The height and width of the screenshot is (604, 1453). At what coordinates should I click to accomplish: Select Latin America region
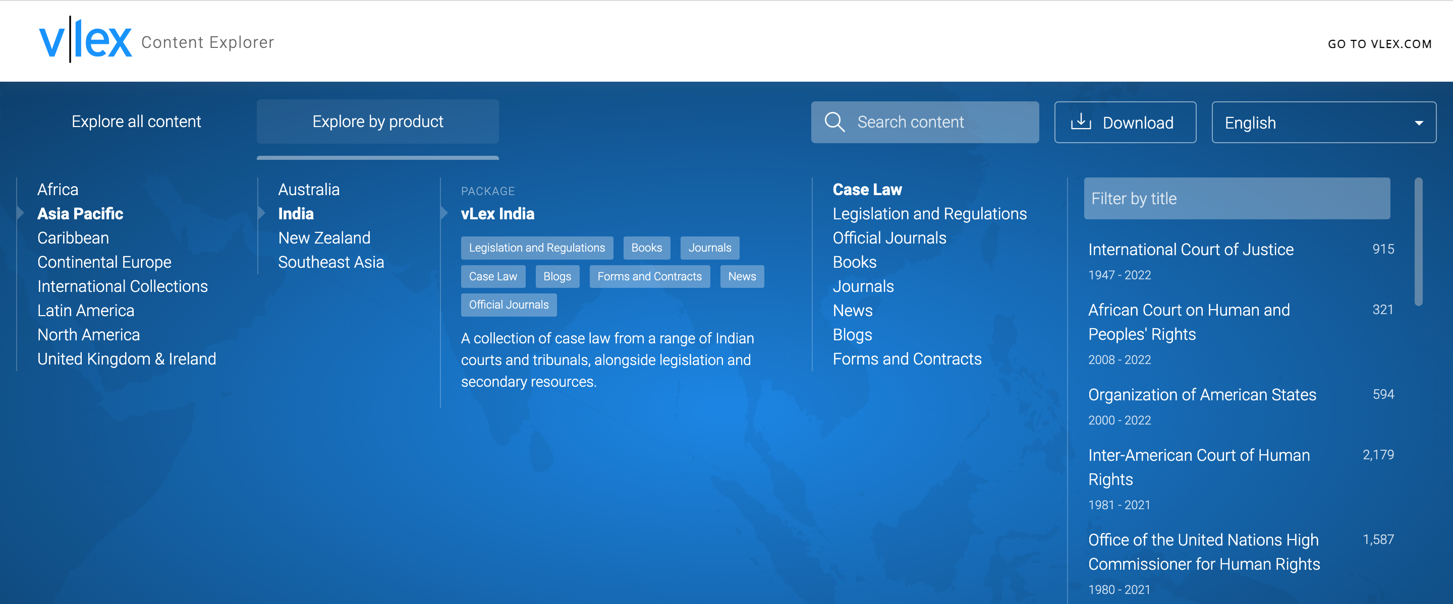point(86,311)
